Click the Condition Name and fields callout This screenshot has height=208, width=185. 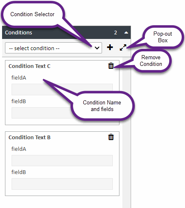[102, 106]
